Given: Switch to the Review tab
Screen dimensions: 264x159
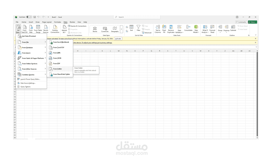Looking at the screenshot, I should pos(72,22).
